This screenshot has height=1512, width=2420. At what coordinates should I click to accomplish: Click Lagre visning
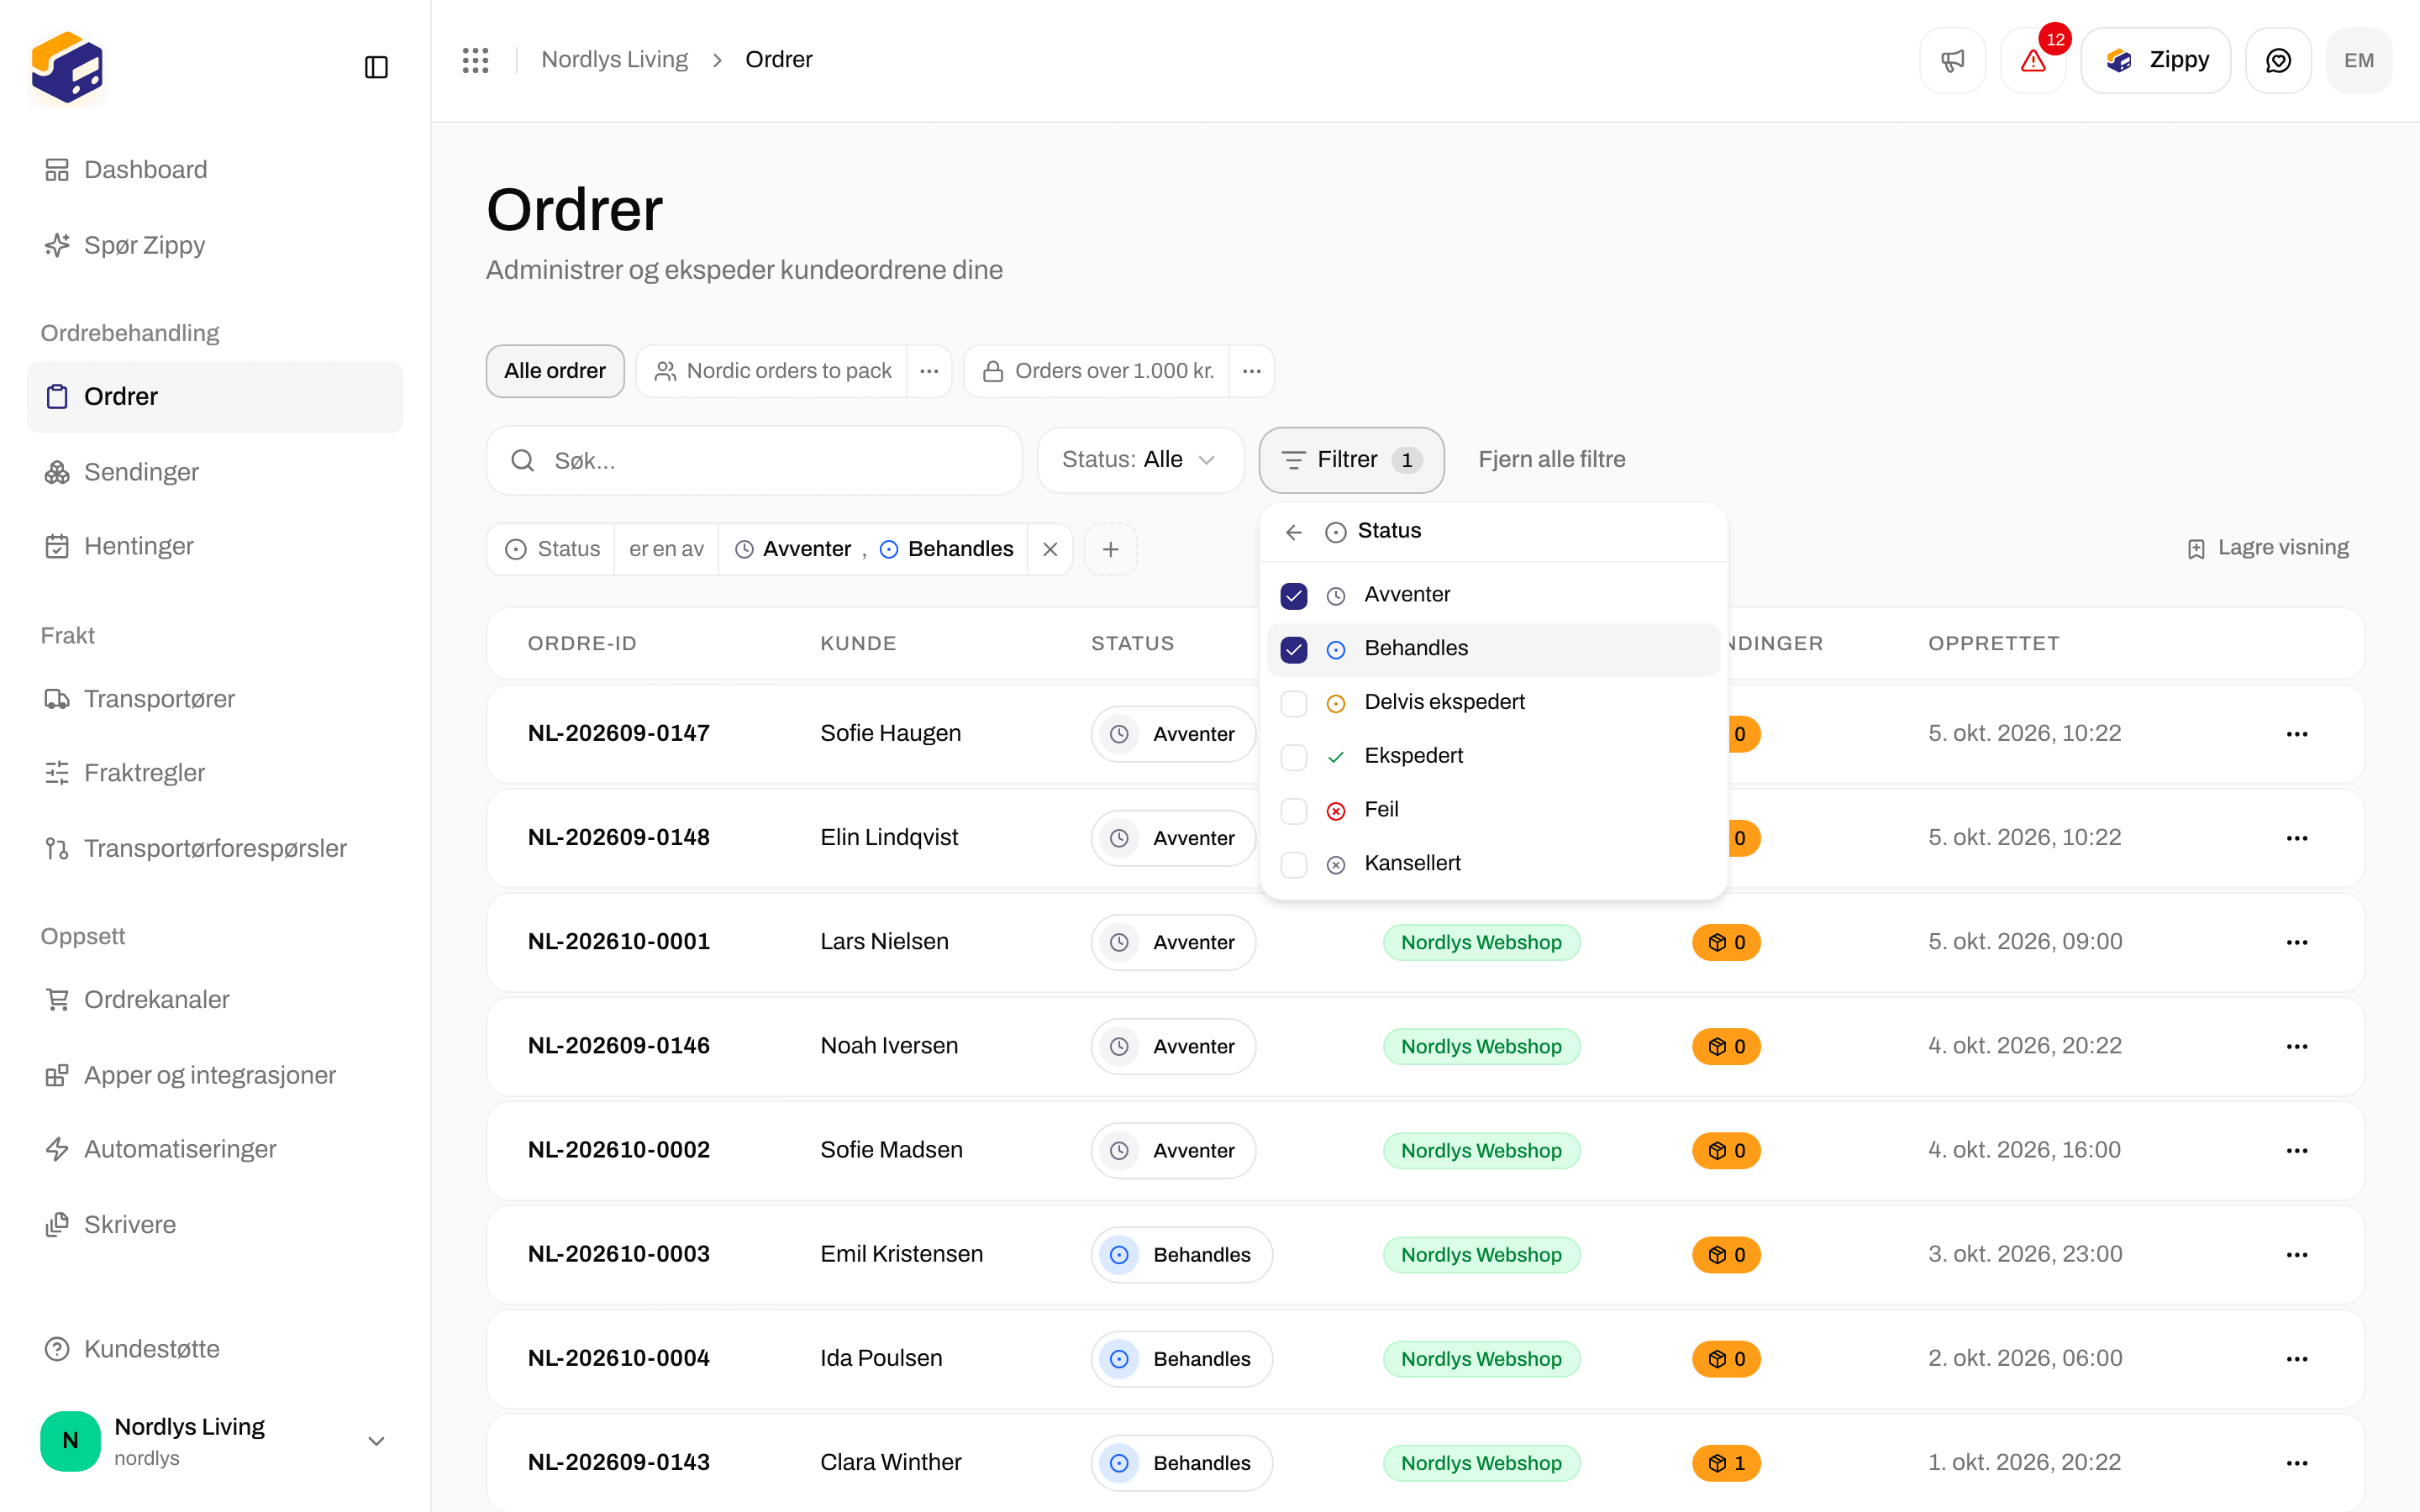pos(2268,548)
